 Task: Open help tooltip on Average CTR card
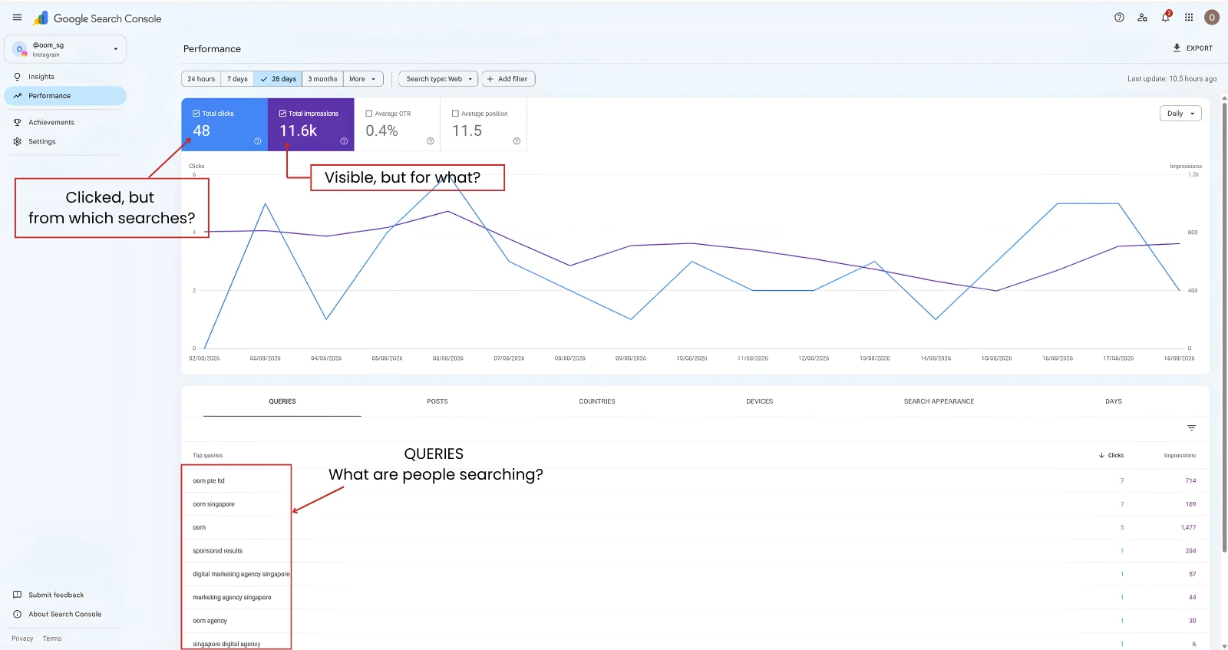tap(430, 141)
